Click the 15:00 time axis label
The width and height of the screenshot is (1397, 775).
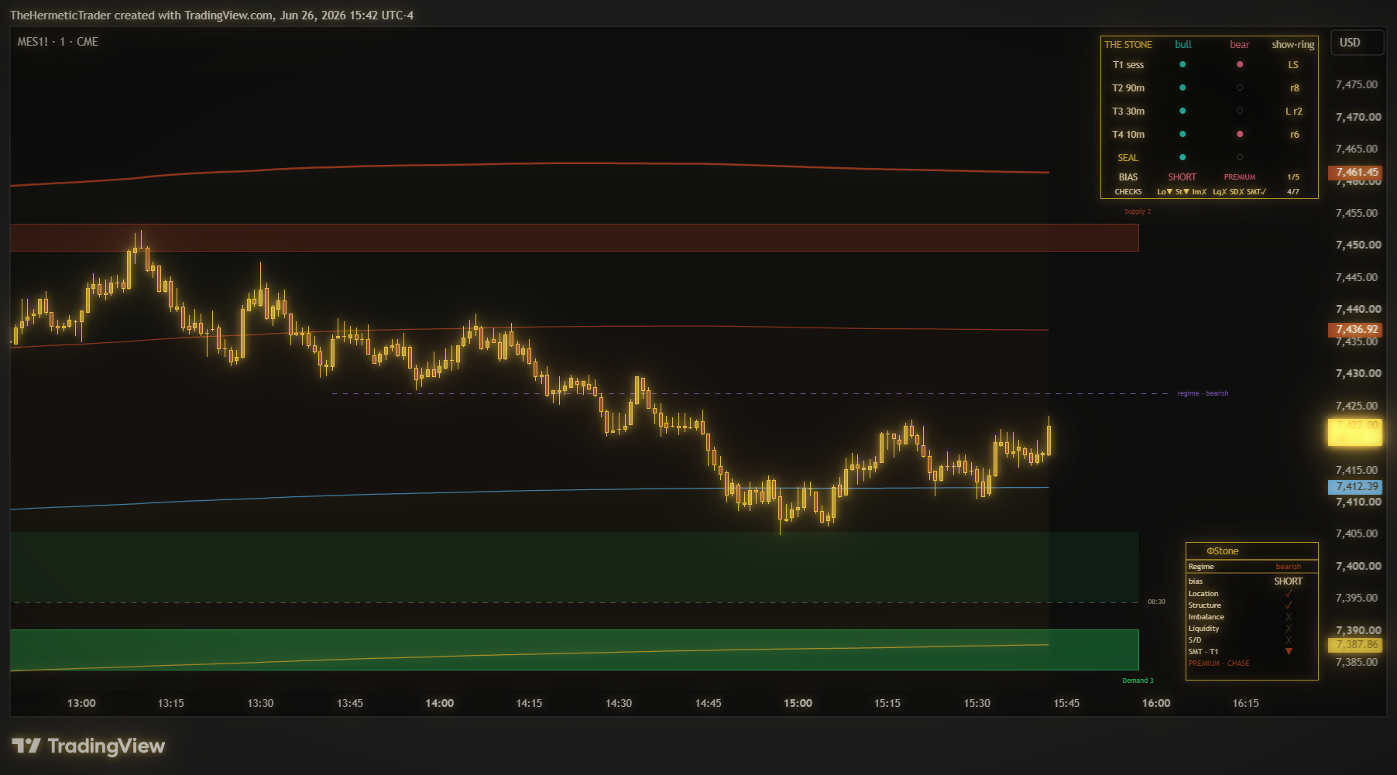(x=798, y=703)
